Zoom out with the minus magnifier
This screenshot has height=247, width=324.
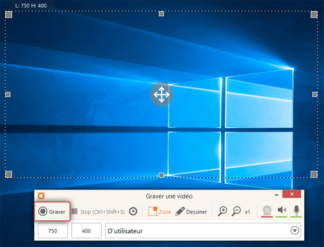click(236, 211)
